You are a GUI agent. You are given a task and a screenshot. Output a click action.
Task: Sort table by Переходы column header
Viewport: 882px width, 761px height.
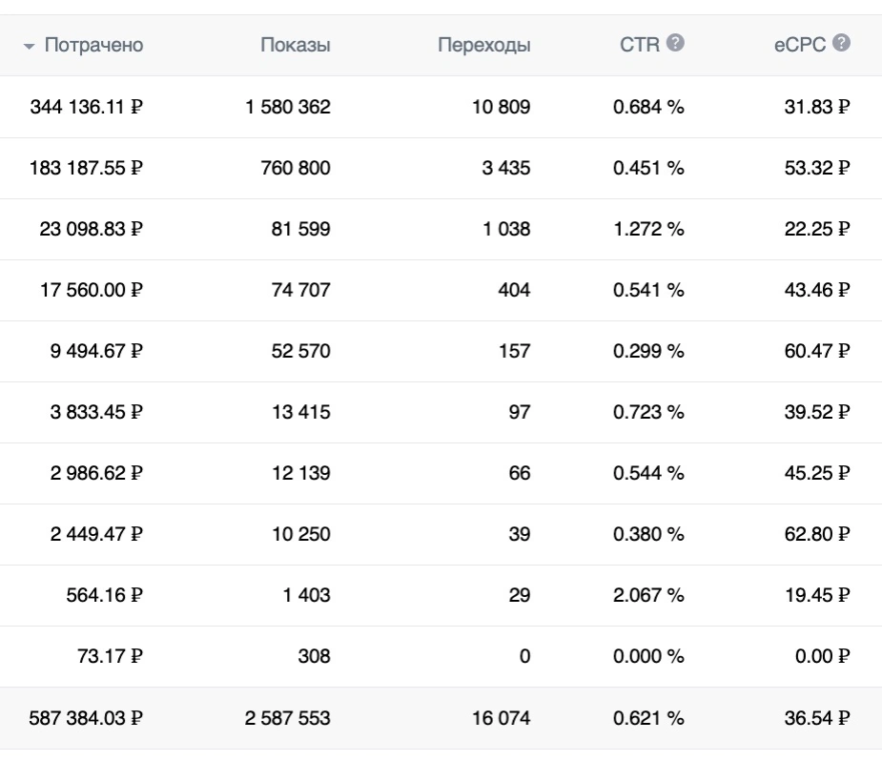(x=483, y=45)
